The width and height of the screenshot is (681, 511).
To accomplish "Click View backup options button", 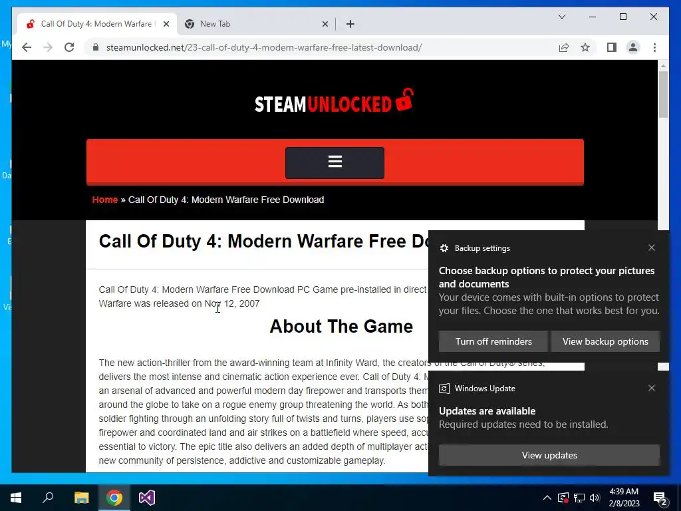I will [605, 341].
